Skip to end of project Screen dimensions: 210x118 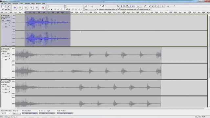click(x=37, y=8)
